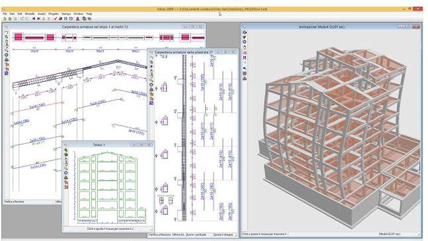Image resolution: width=428 pixels, height=241 pixels.
Task: Click the magnifier zoom icon in telaio toolbar
Action: pos(7,50)
